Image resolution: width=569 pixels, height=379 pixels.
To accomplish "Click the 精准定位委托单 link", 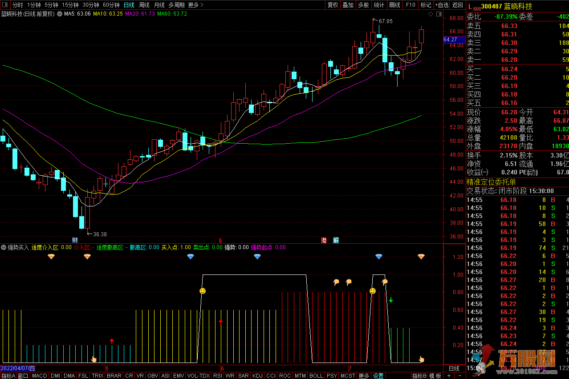I will [492, 182].
